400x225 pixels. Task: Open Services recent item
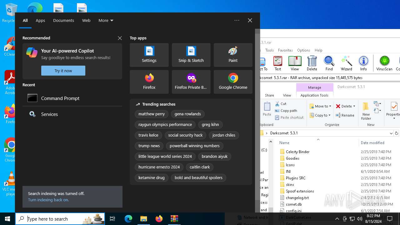[x=72, y=114]
